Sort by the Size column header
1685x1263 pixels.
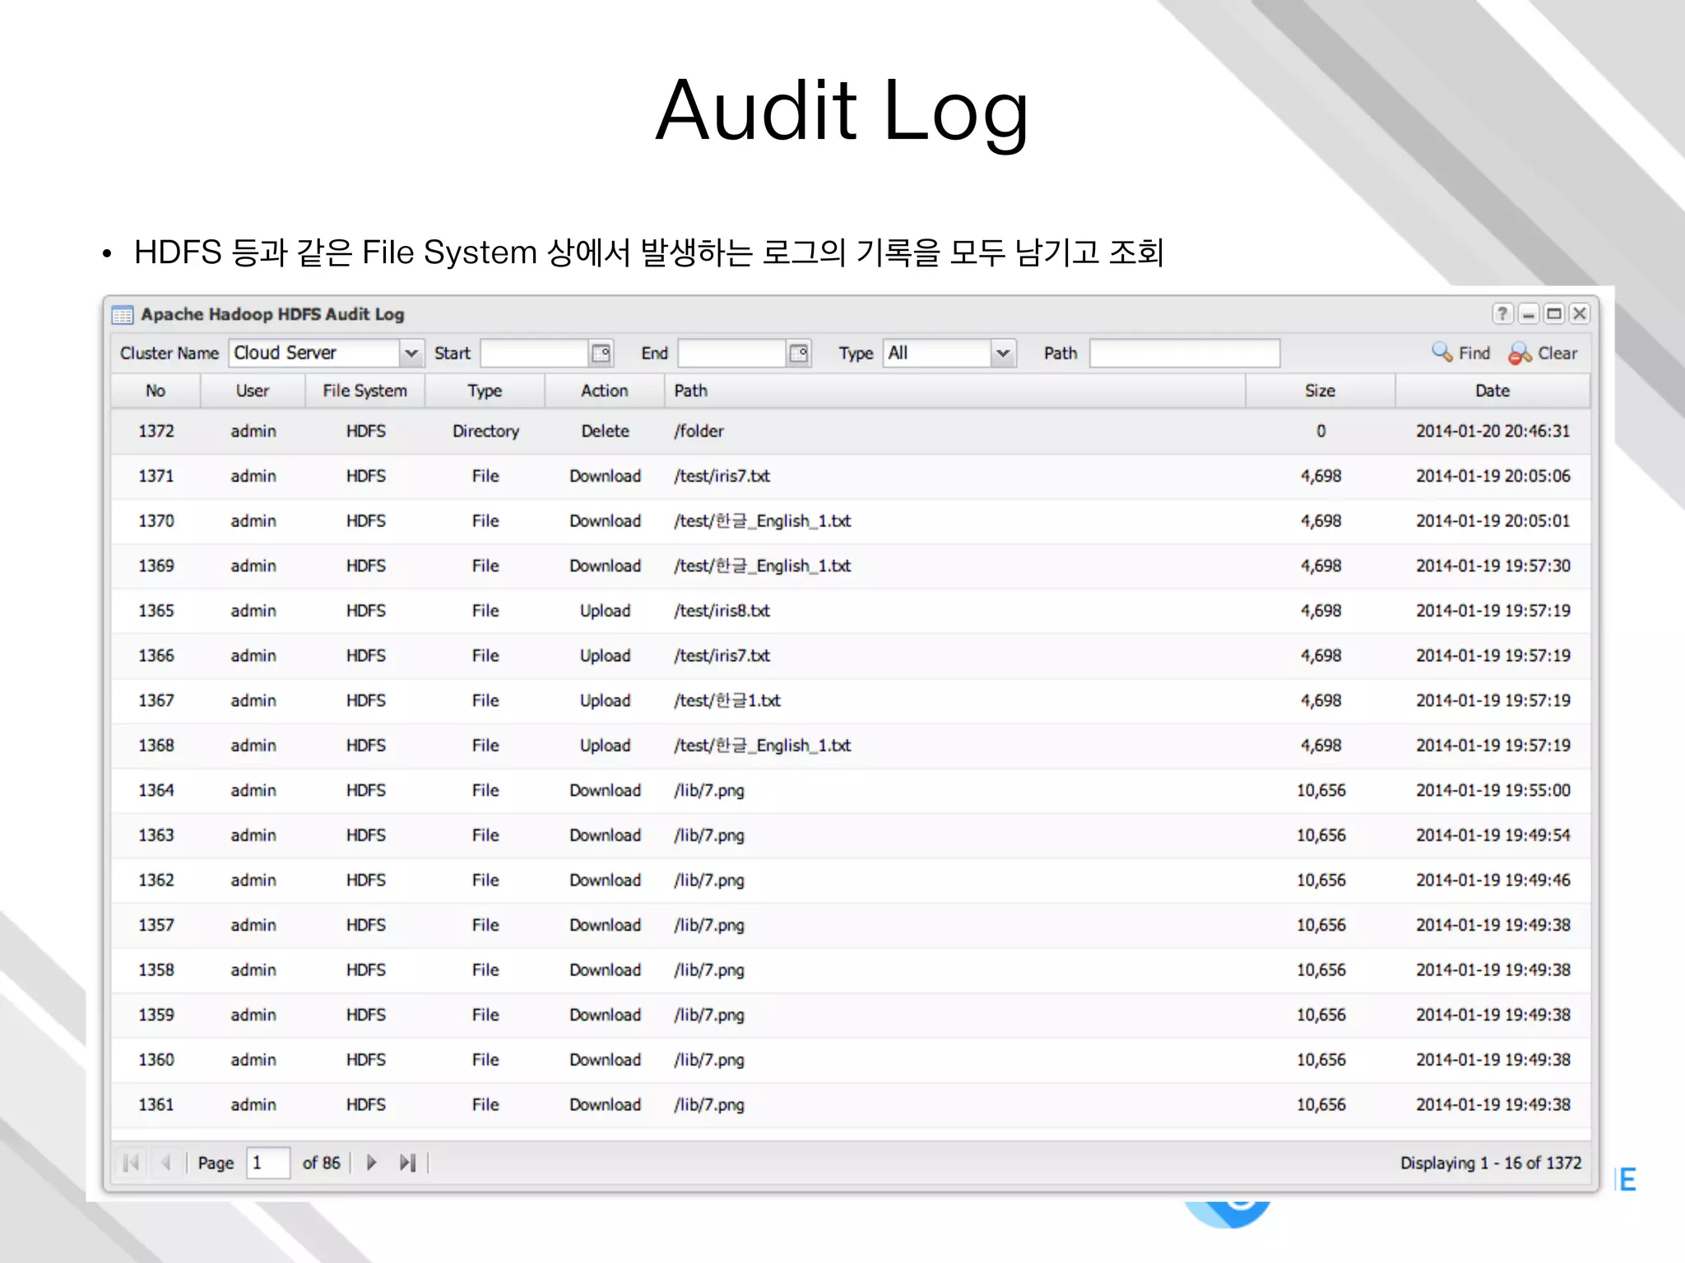point(1319,391)
